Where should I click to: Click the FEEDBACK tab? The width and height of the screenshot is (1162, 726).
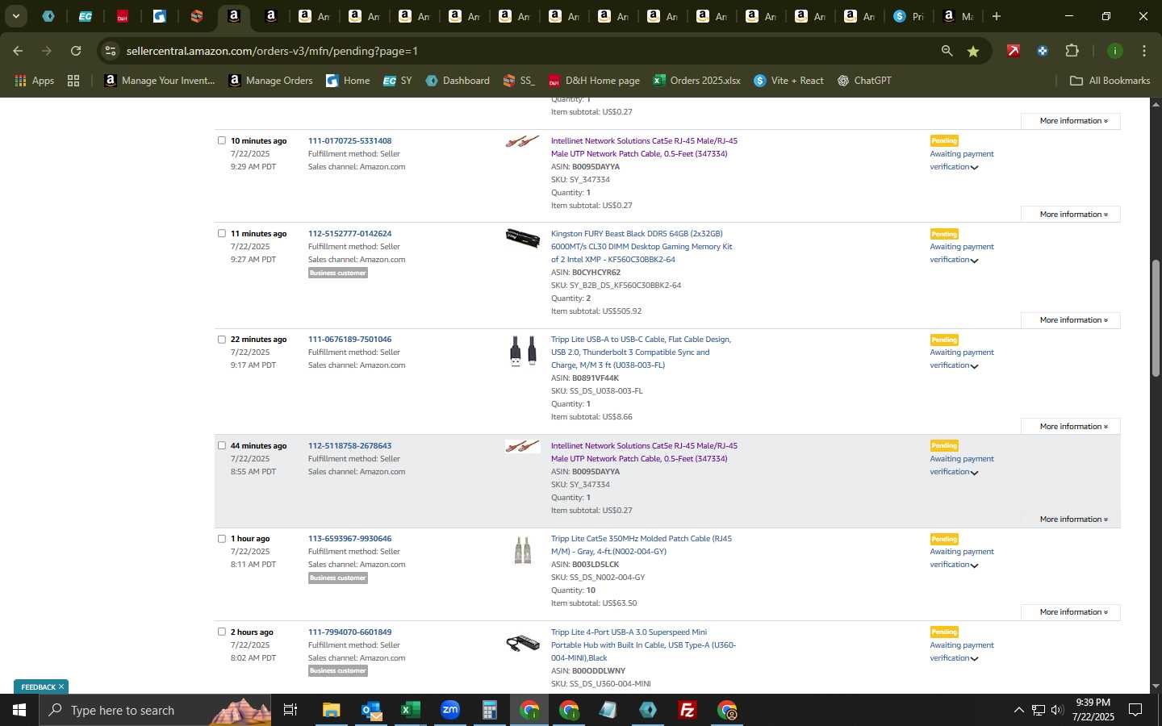37,687
